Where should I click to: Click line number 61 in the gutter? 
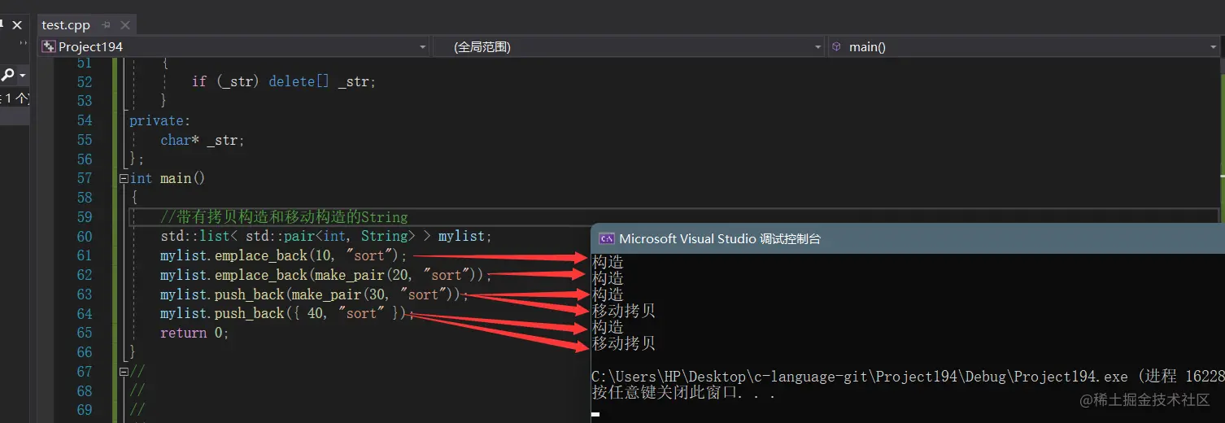point(85,255)
